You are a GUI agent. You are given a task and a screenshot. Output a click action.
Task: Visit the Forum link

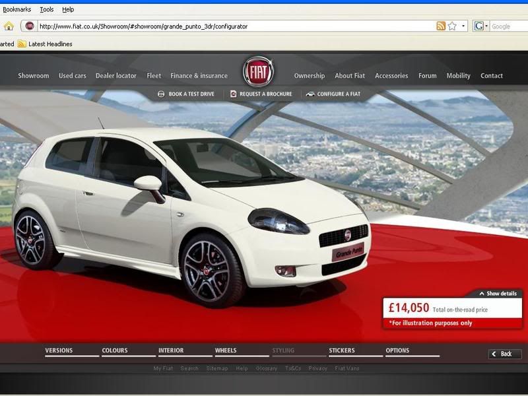tap(428, 76)
